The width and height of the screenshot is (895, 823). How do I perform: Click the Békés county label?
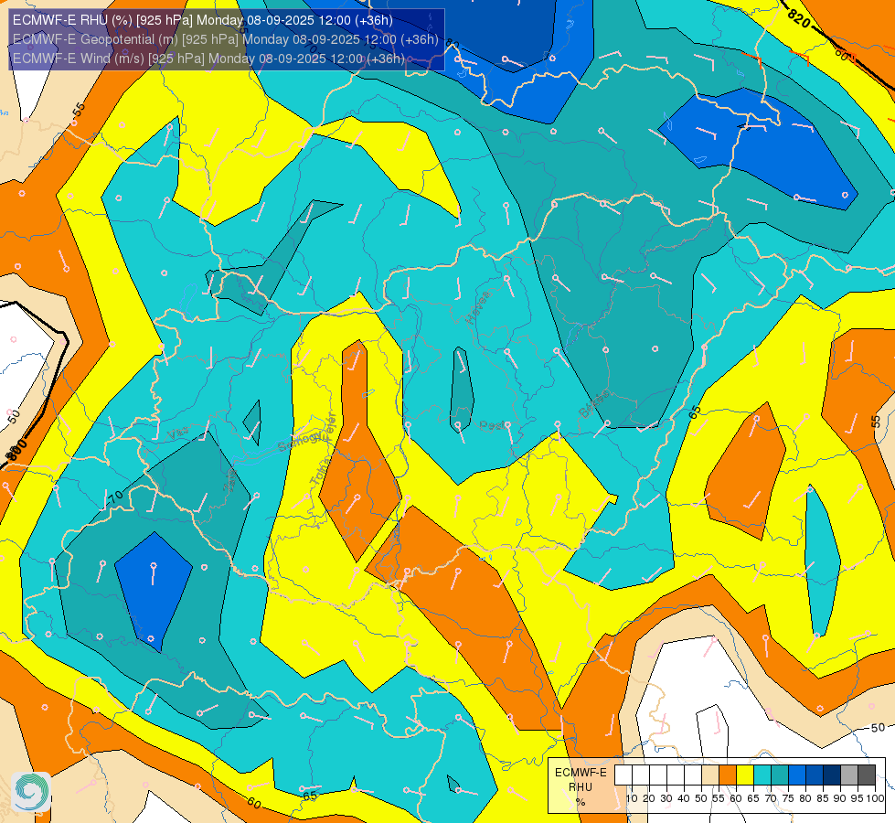[x=594, y=404]
